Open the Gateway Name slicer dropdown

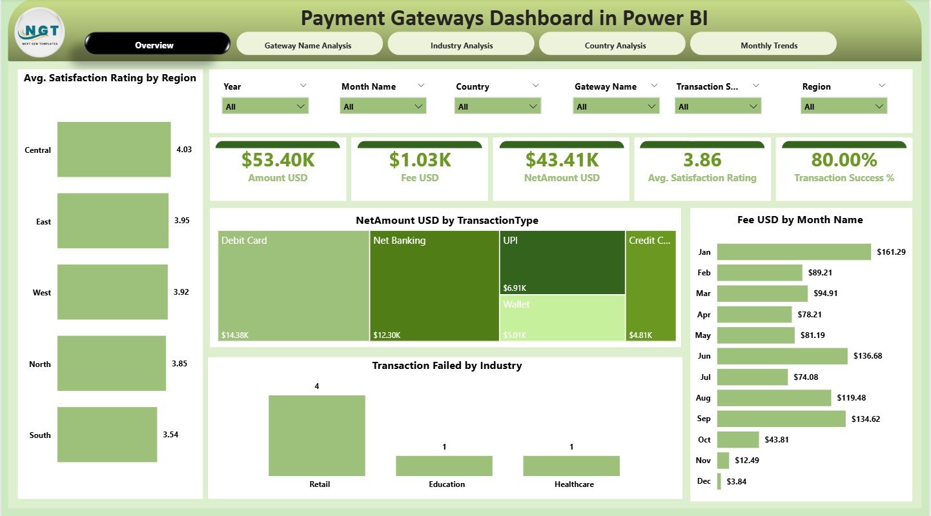[x=615, y=106]
